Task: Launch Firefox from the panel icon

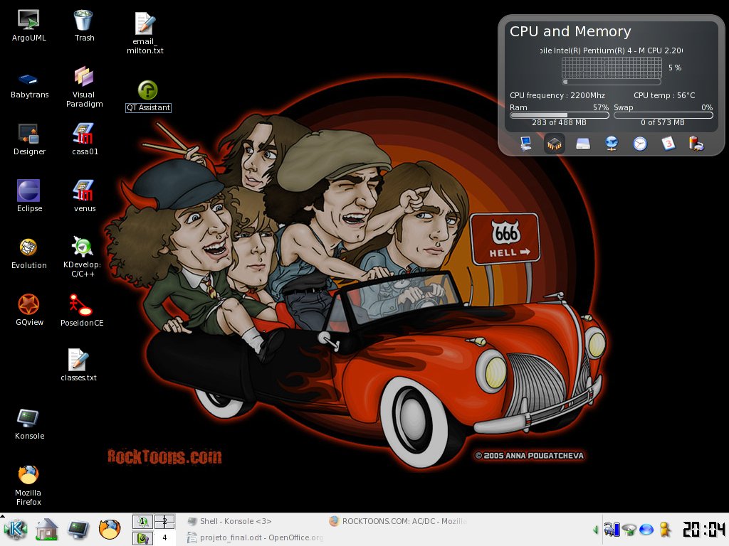Action: (x=110, y=529)
